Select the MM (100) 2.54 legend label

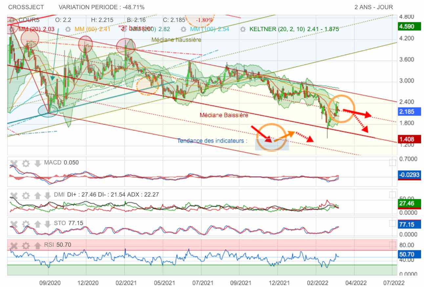[209, 29]
